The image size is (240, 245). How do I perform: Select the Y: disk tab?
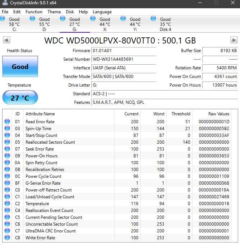[135, 24]
